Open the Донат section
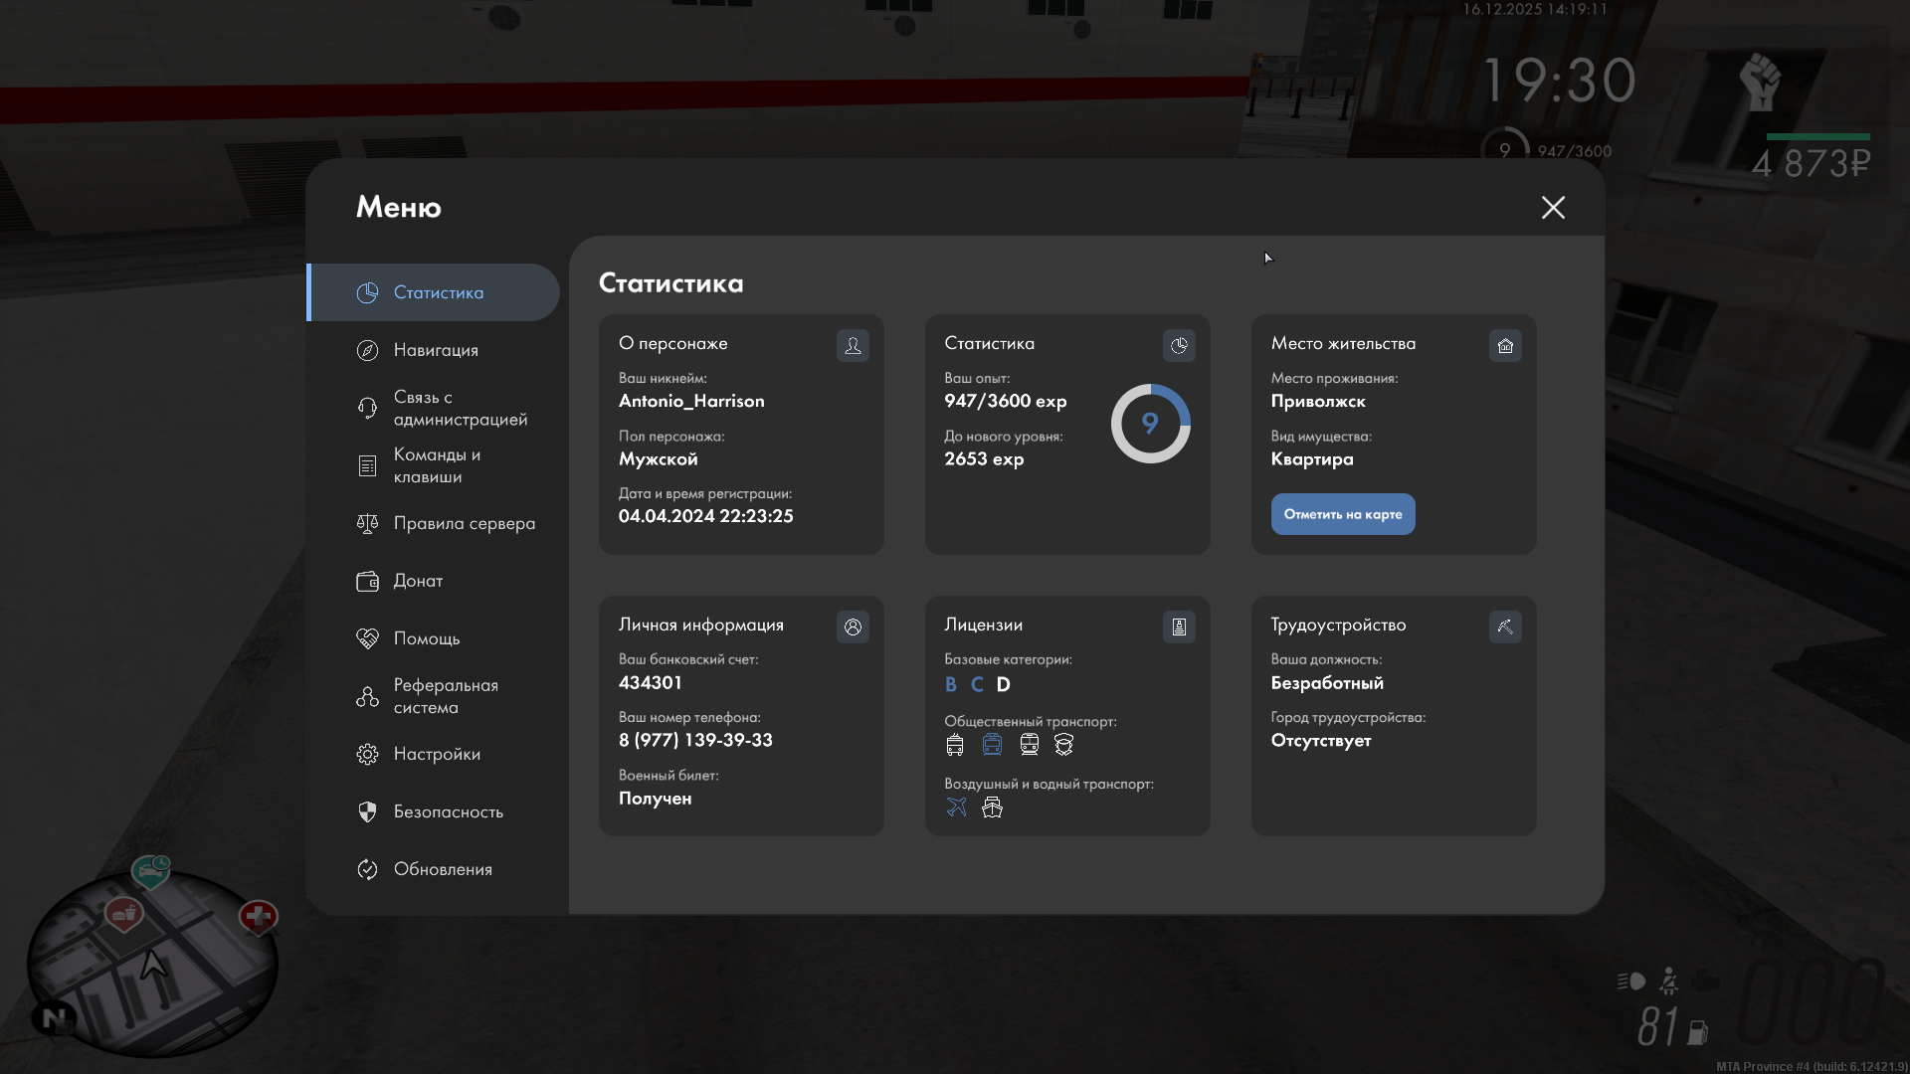The image size is (1910, 1074). click(417, 581)
